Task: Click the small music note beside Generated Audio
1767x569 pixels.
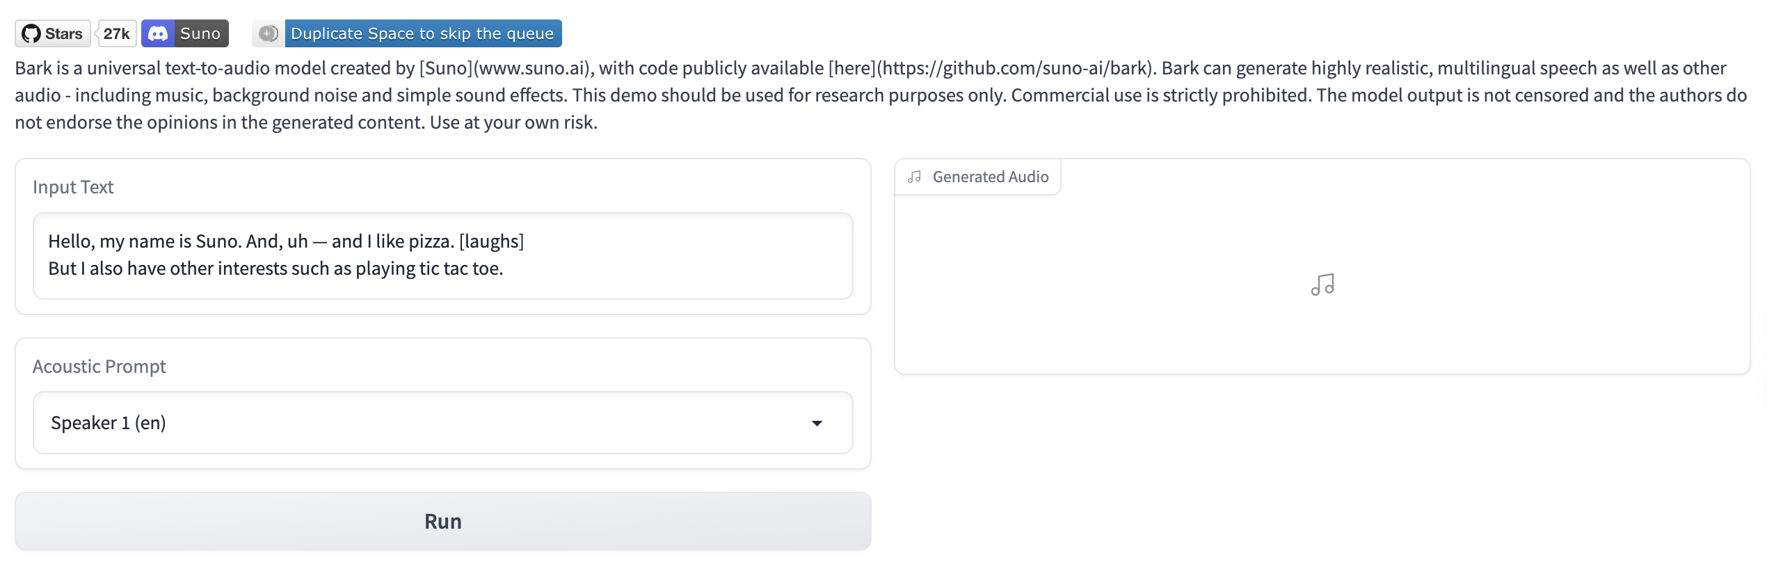Action: 914,177
